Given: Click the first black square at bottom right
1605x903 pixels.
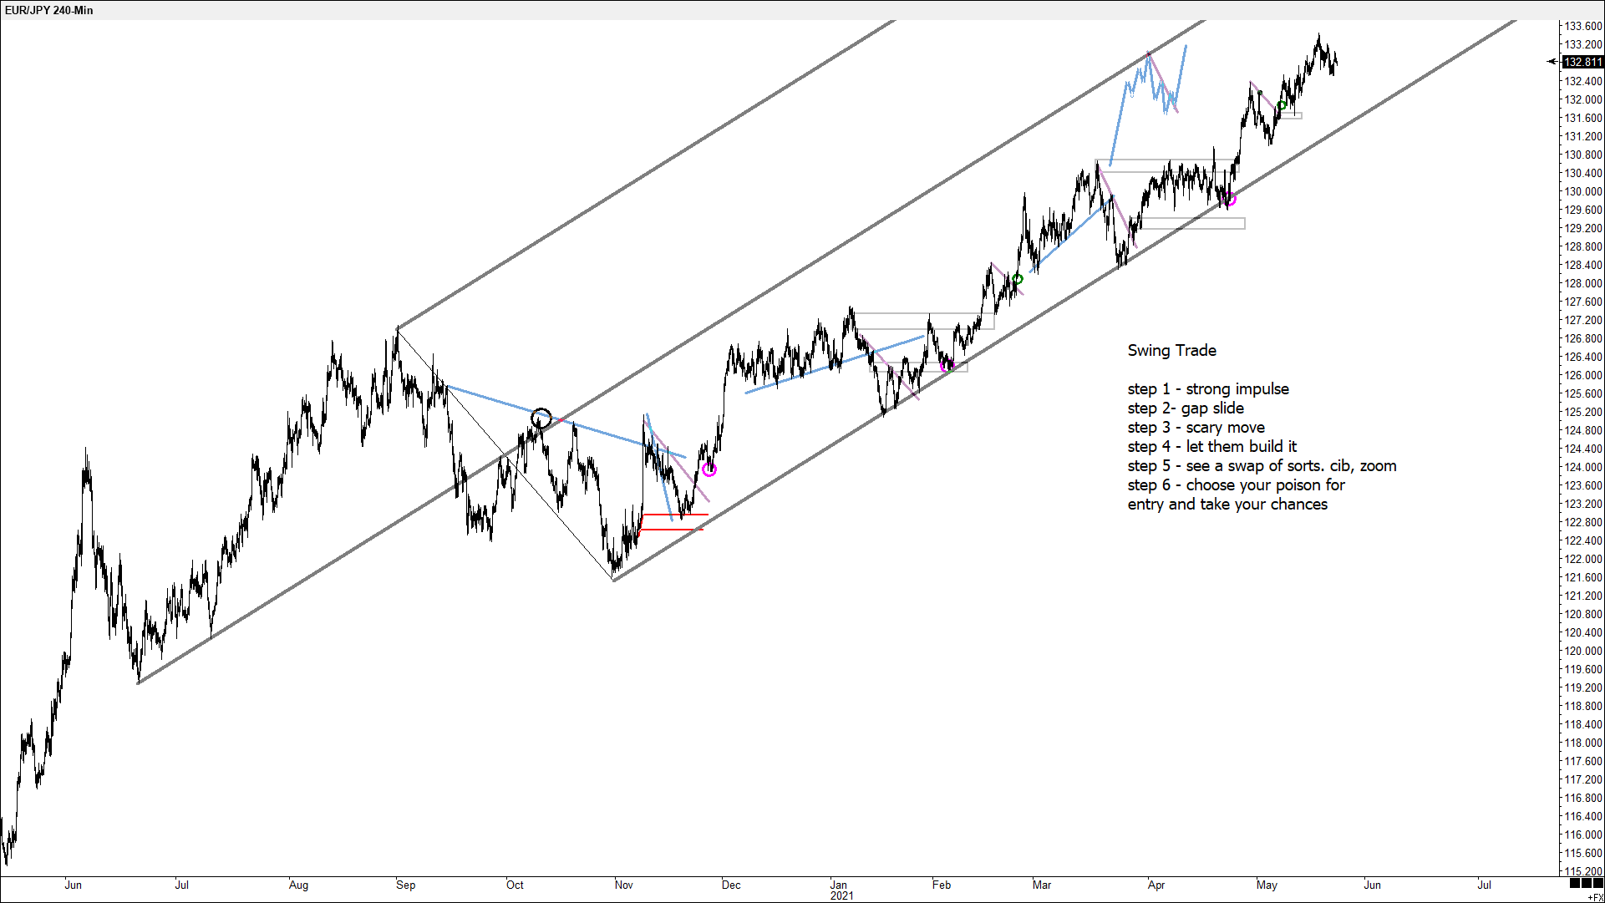Looking at the screenshot, I should [1575, 883].
